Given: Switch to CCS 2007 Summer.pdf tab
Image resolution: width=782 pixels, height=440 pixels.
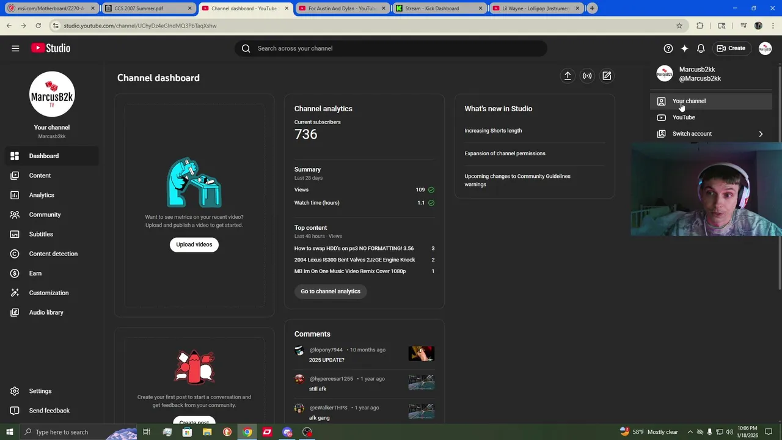Looking at the screenshot, I should [x=147, y=9].
